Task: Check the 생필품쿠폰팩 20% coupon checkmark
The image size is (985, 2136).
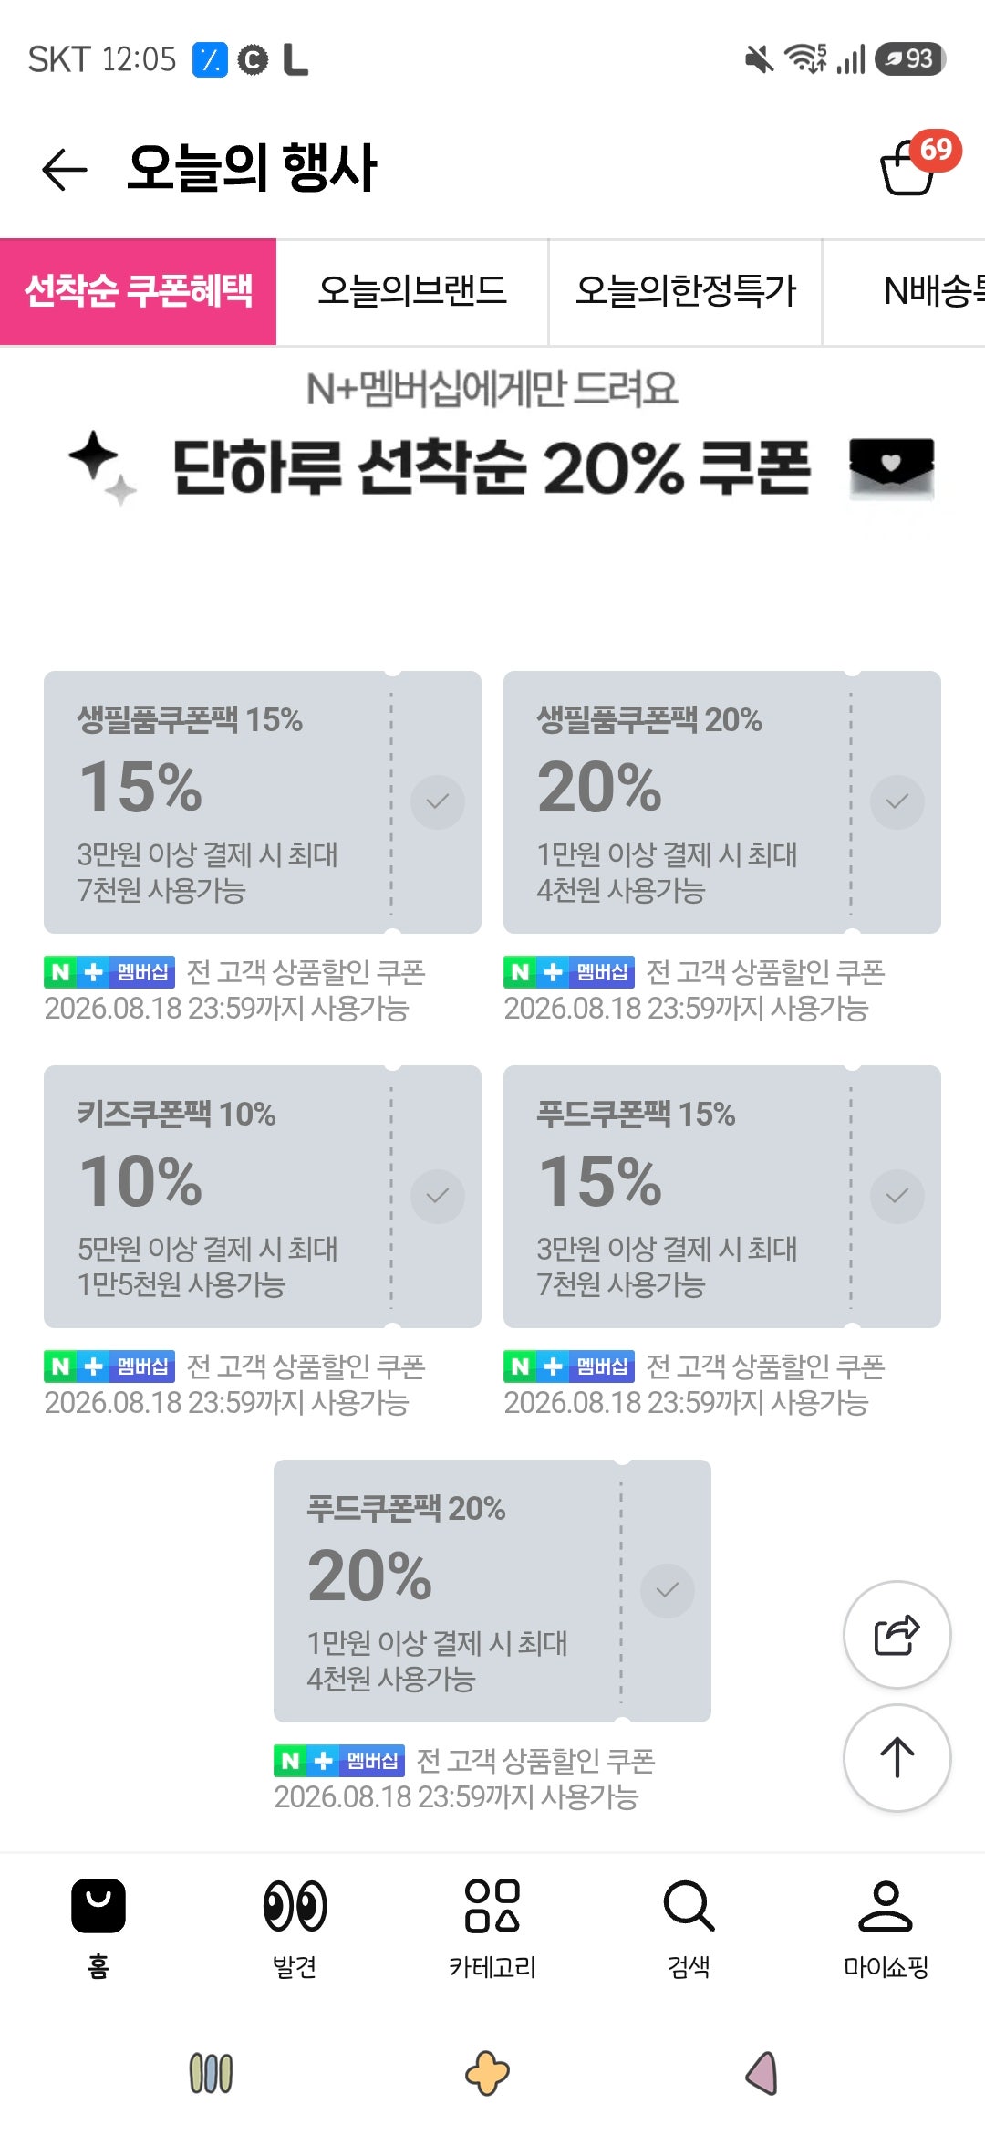Action: [x=897, y=802]
